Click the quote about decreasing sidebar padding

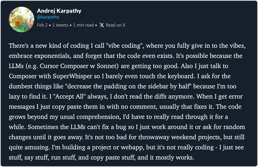coord(129,86)
